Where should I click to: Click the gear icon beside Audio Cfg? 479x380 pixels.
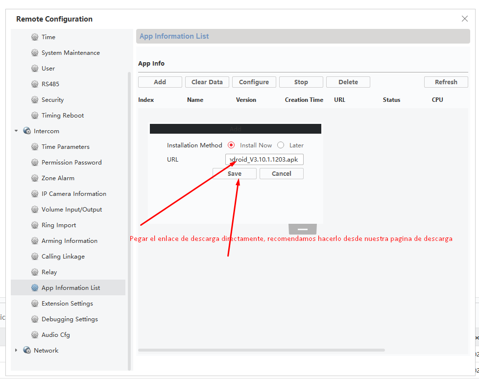(x=35, y=335)
